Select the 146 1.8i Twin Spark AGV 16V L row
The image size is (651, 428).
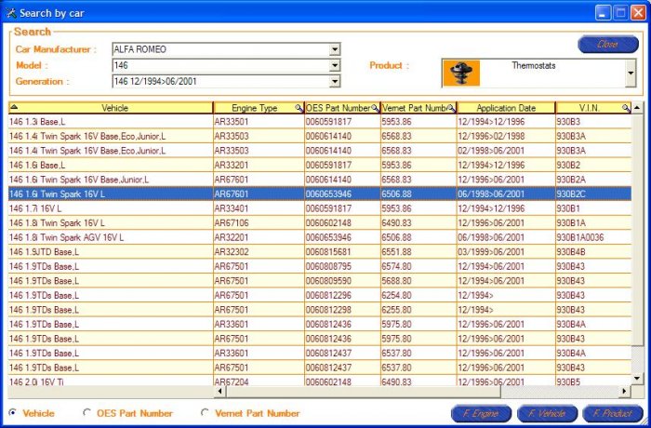pos(58,237)
